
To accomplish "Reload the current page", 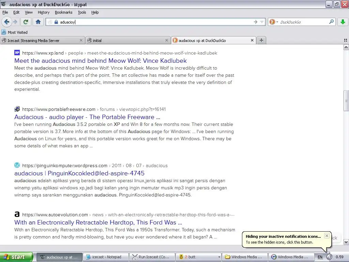I will pos(26,22).
